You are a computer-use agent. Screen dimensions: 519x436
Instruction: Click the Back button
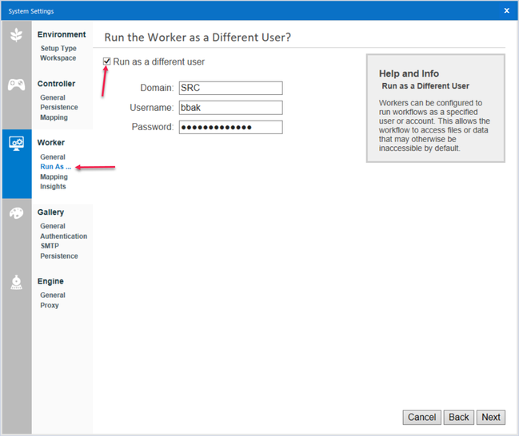(x=459, y=417)
